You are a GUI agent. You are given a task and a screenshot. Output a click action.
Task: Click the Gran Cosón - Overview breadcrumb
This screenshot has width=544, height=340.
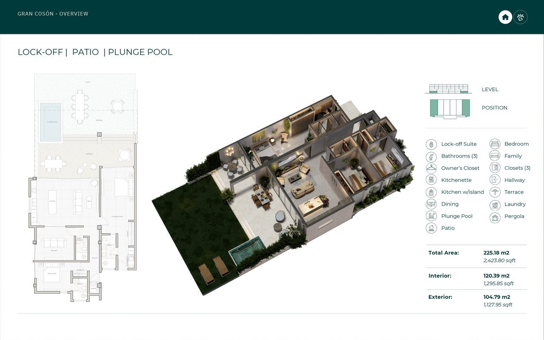tap(53, 14)
